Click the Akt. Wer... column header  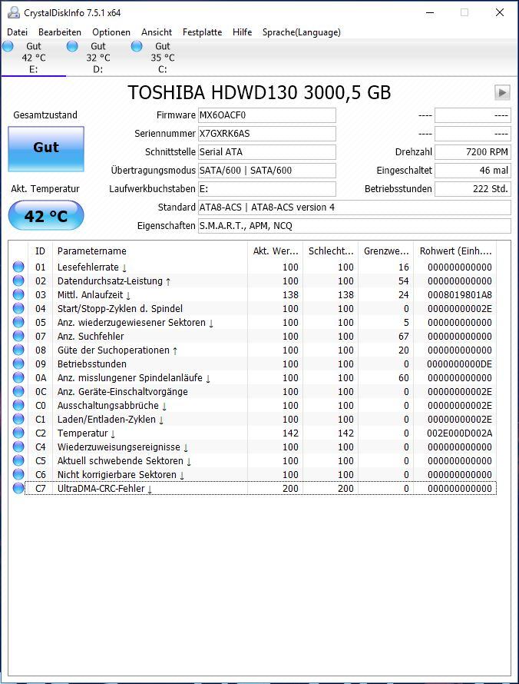coord(276,251)
